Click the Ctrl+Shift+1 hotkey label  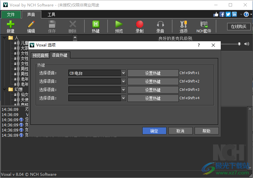pyautogui.click(x=189, y=73)
